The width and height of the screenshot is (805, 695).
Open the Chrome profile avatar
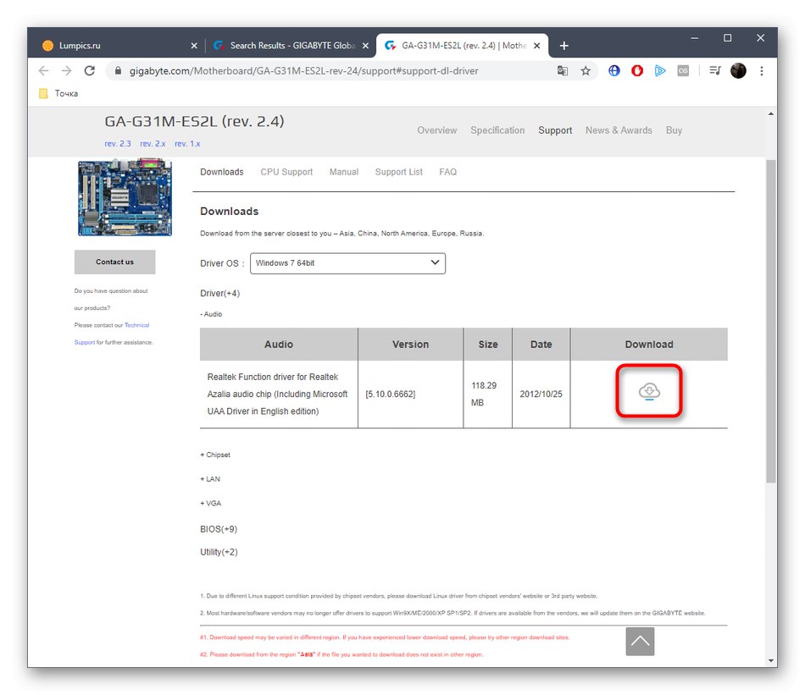738,71
